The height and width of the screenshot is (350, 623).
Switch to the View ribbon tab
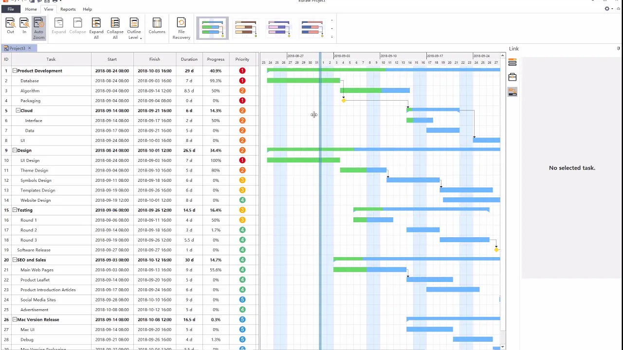tap(49, 9)
